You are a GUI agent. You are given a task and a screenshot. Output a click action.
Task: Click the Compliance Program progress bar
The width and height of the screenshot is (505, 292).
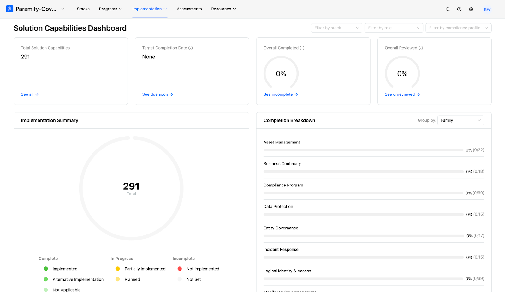tap(363, 193)
